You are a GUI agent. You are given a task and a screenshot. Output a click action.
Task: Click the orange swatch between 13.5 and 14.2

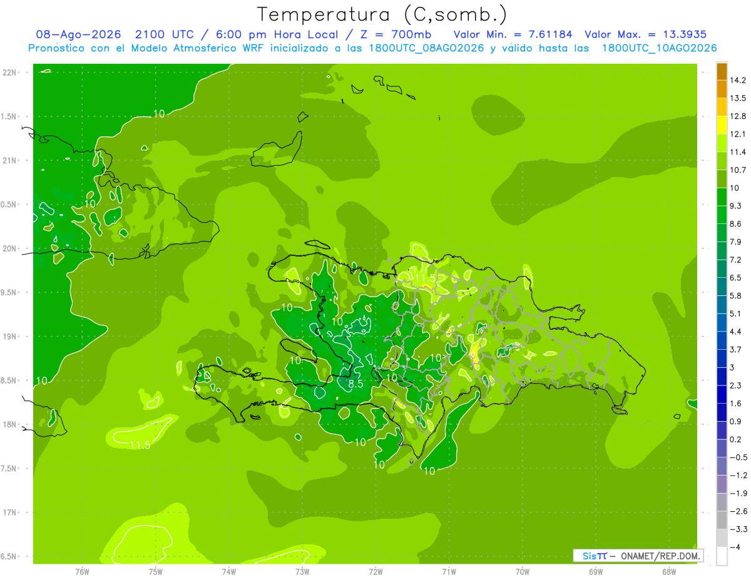point(722,89)
